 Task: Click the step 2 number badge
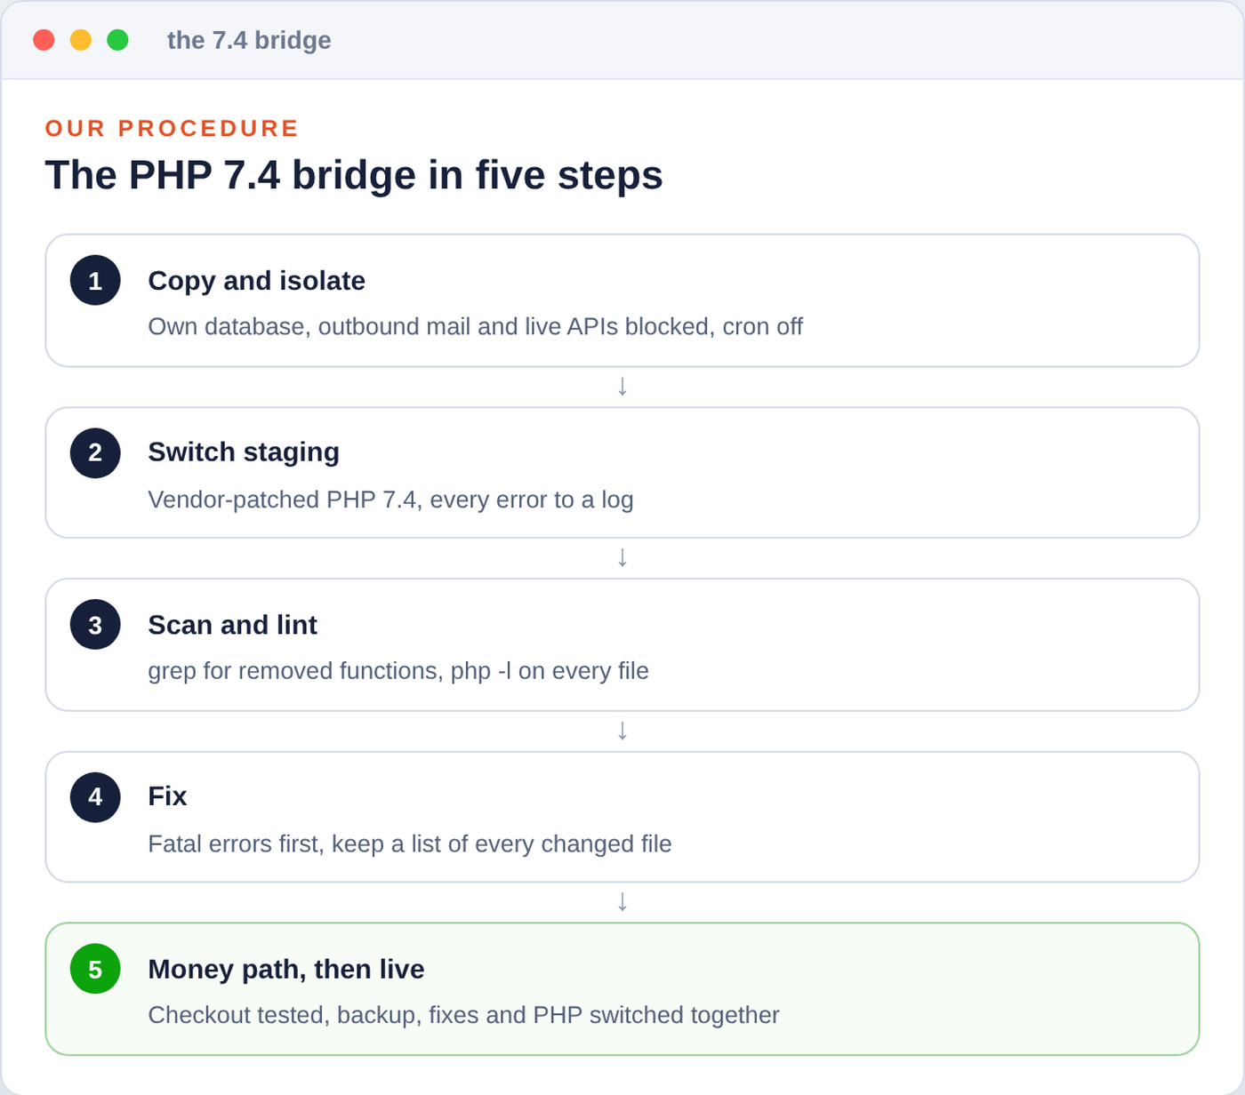point(95,452)
